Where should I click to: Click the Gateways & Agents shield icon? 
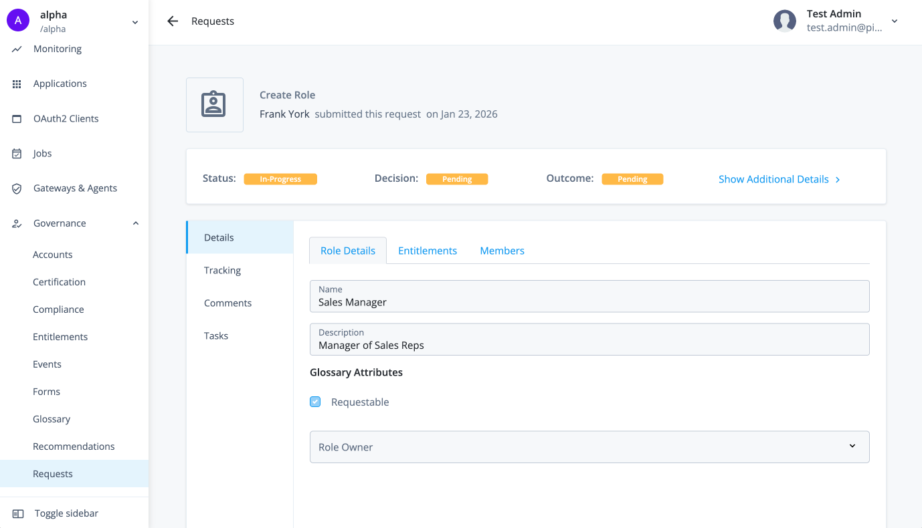(17, 188)
